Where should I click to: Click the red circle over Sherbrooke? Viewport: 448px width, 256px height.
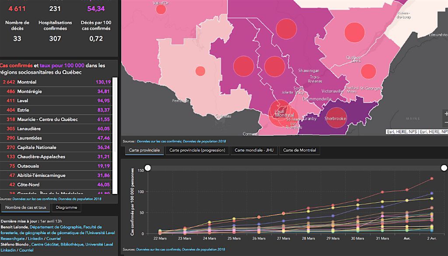pos(336,118)
